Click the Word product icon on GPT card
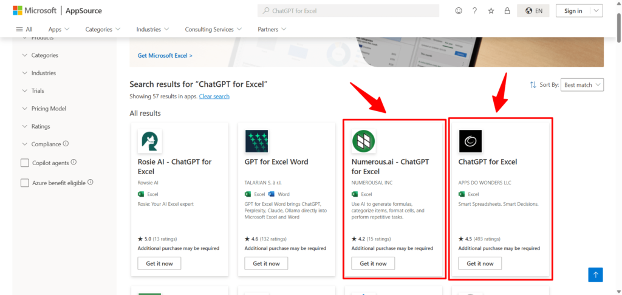The width and height of the screenshot is (622, 295). (272, 194)
